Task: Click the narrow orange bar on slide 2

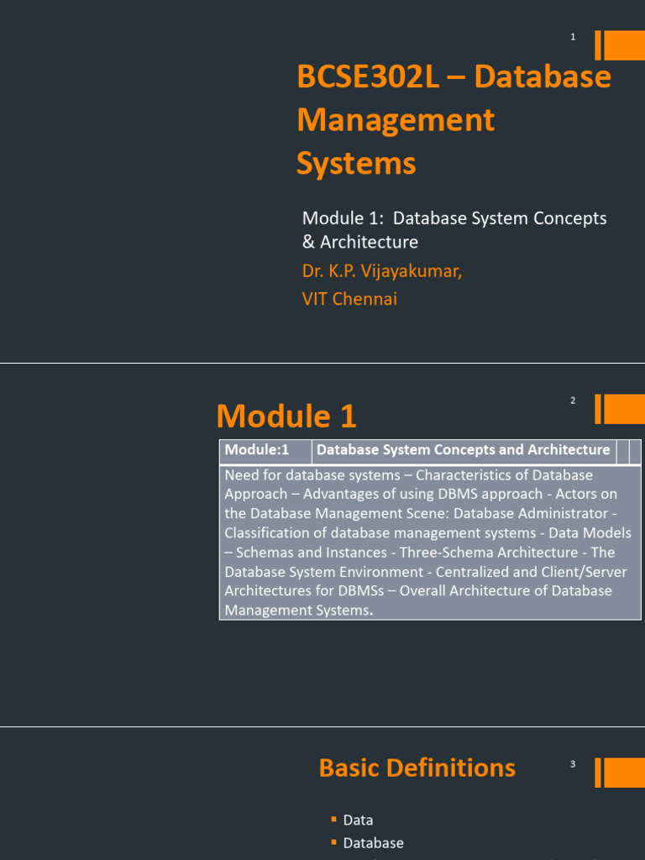Action: click(x=598, y=409)
